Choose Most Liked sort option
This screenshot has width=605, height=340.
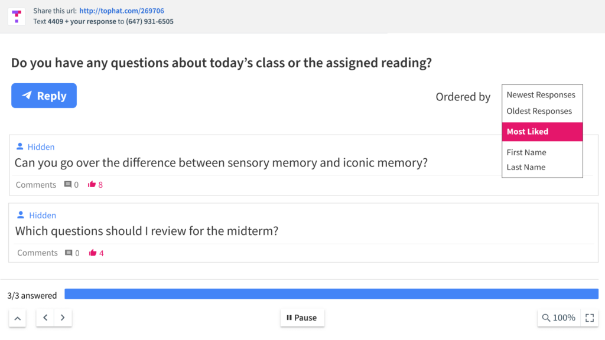(542, 132)
